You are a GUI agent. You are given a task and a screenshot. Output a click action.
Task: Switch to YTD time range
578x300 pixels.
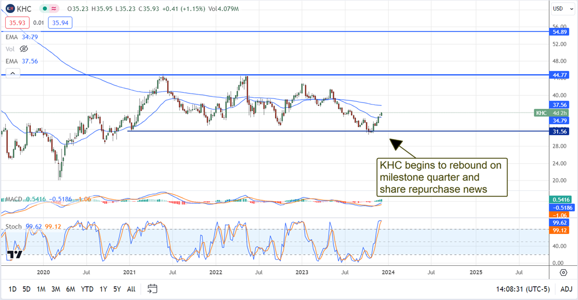coord(87,289)
